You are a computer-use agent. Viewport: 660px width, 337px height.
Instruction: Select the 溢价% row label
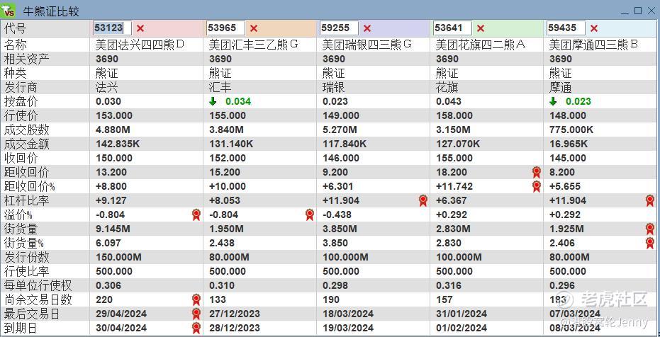tap(18, 215)
